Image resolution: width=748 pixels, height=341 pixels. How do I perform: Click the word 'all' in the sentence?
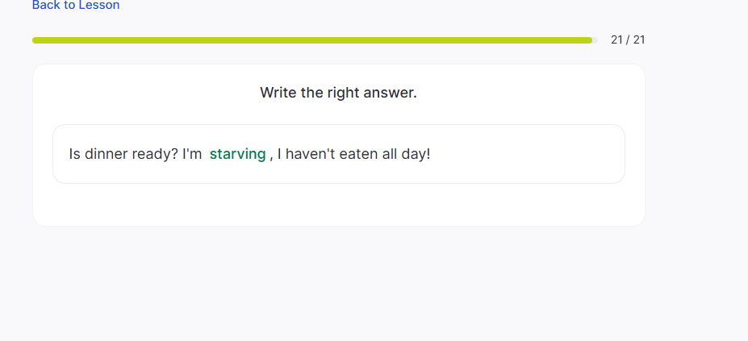click(389, 154)
